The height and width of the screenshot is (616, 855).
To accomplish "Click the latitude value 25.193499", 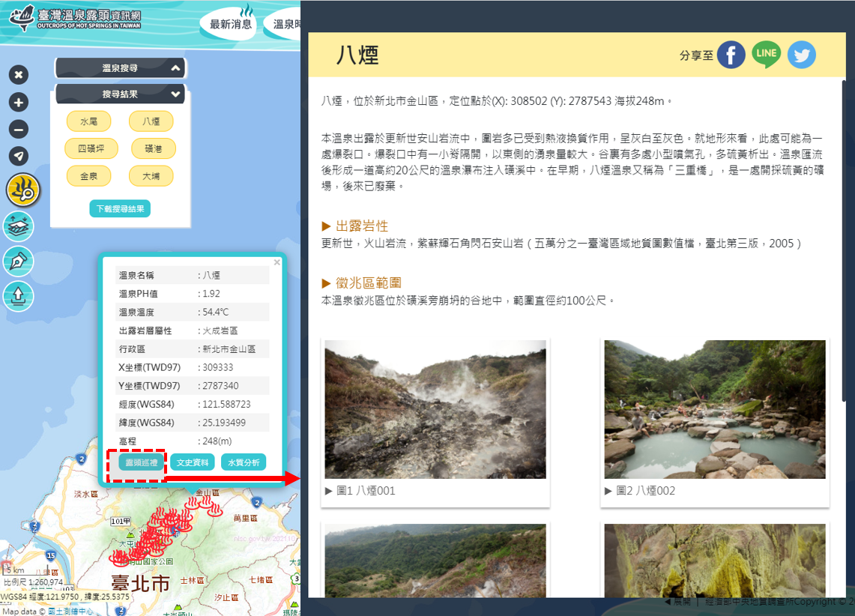I will point(224,423).
